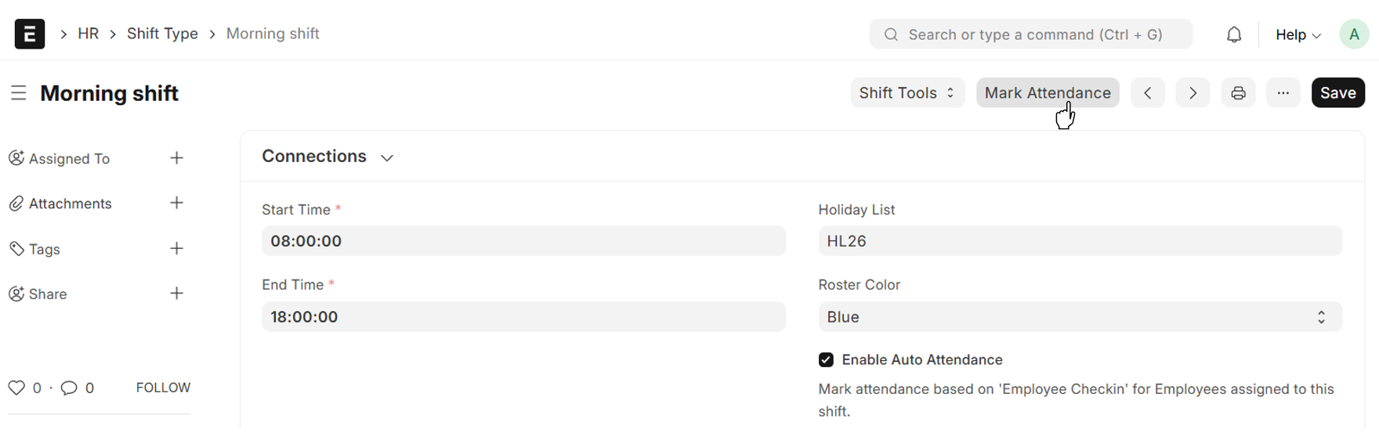Click the Save button
Image resolution: width=1379 pixels, height=433 pixels.
pyautogui.click(x=1337, y=93)
